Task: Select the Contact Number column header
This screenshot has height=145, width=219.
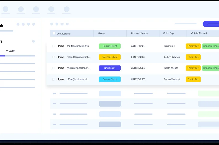Action: [140, 33]
